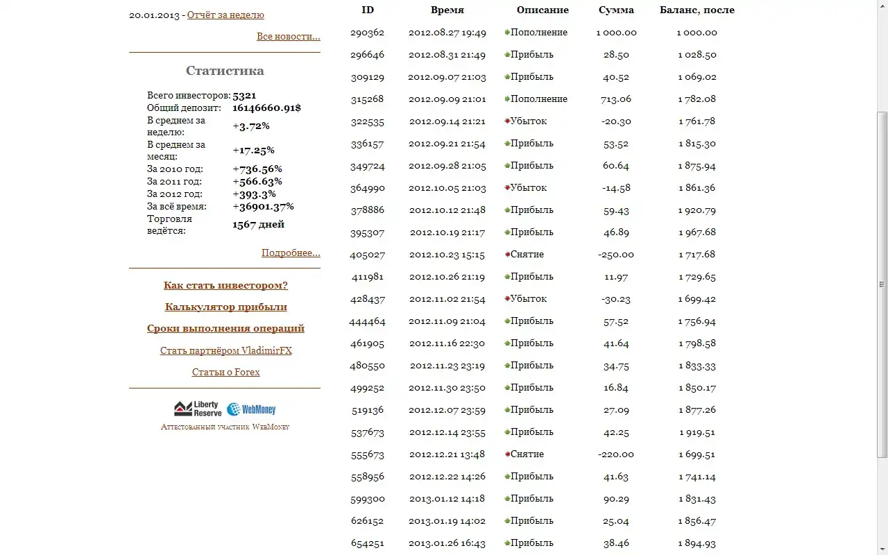
Task: Click the Liberty Reserve logo
Action: (197, 409)
